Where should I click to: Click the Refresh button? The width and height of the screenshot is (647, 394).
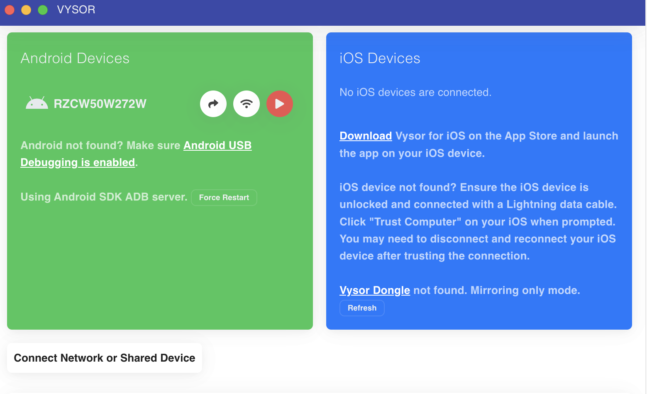tap(362, 308)
